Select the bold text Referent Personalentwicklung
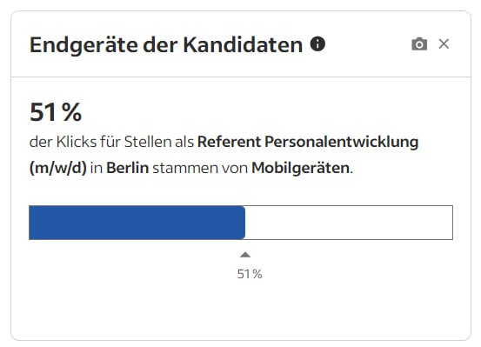This screenshot has width=481, height=347. coord(308,142)
